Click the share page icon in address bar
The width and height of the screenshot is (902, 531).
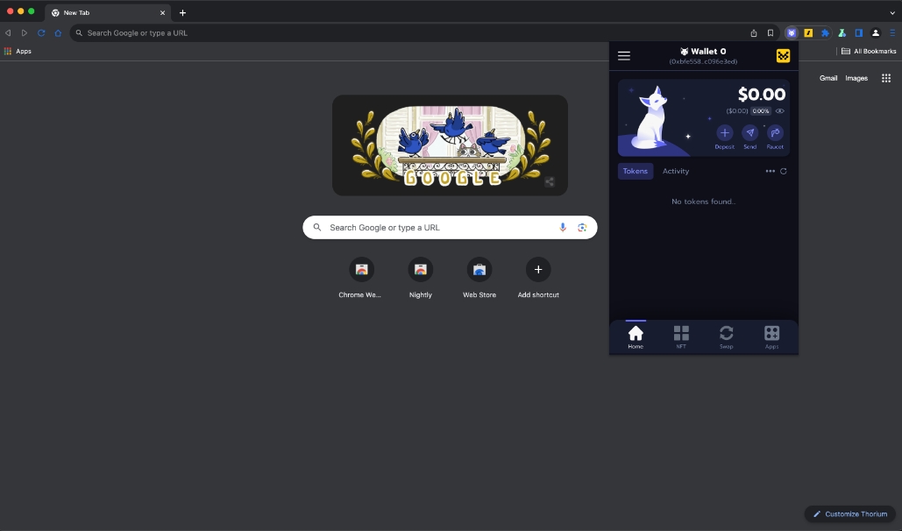point(754,32)
